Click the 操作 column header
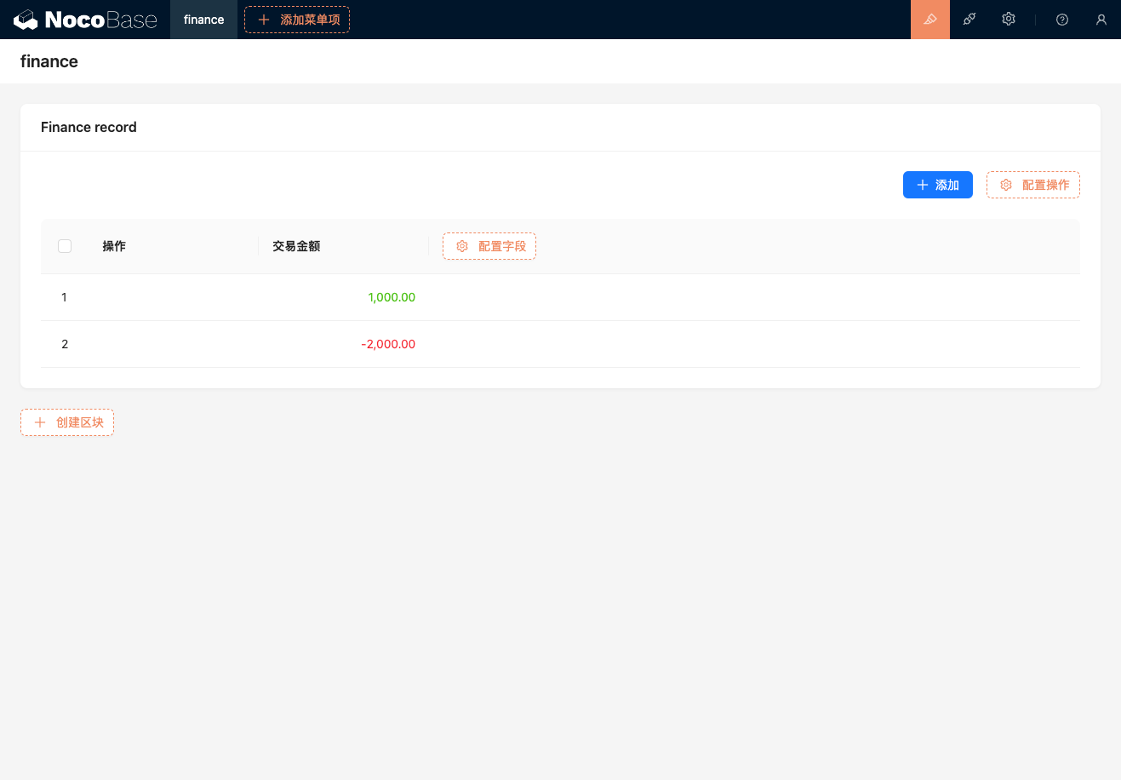This screenshot has width=1121, height=780. point(114,246)
